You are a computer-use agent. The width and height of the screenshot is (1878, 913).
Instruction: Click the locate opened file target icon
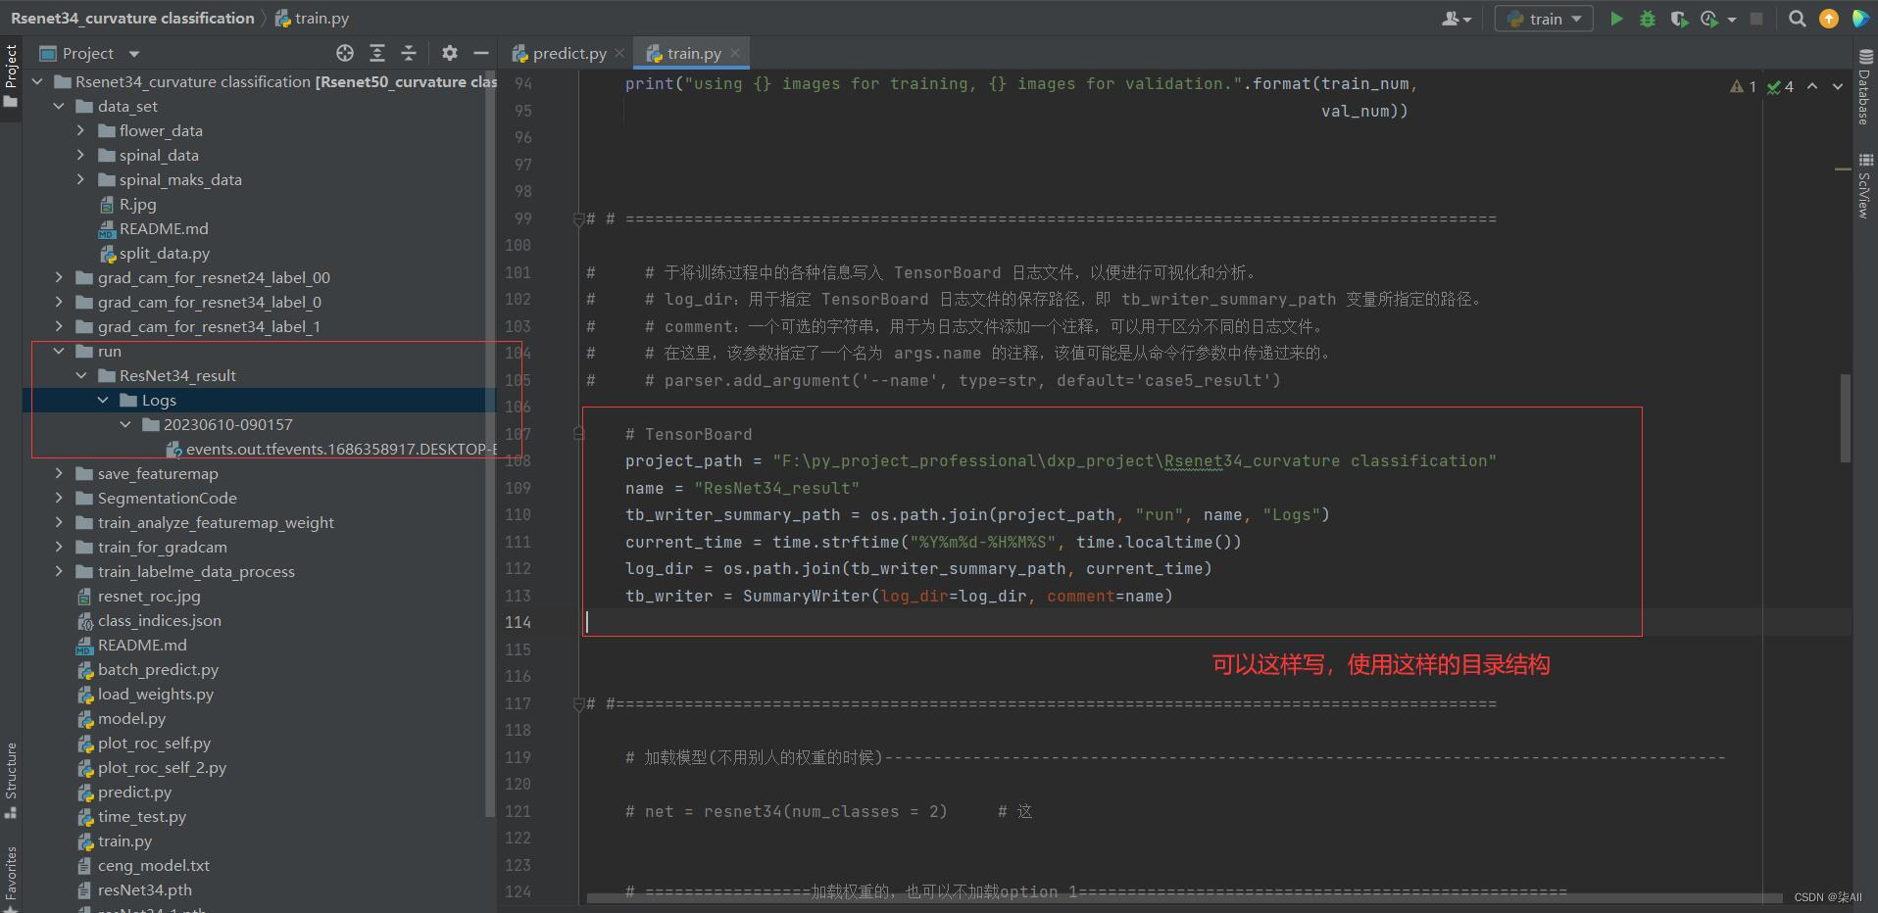(x=345, y=53)
